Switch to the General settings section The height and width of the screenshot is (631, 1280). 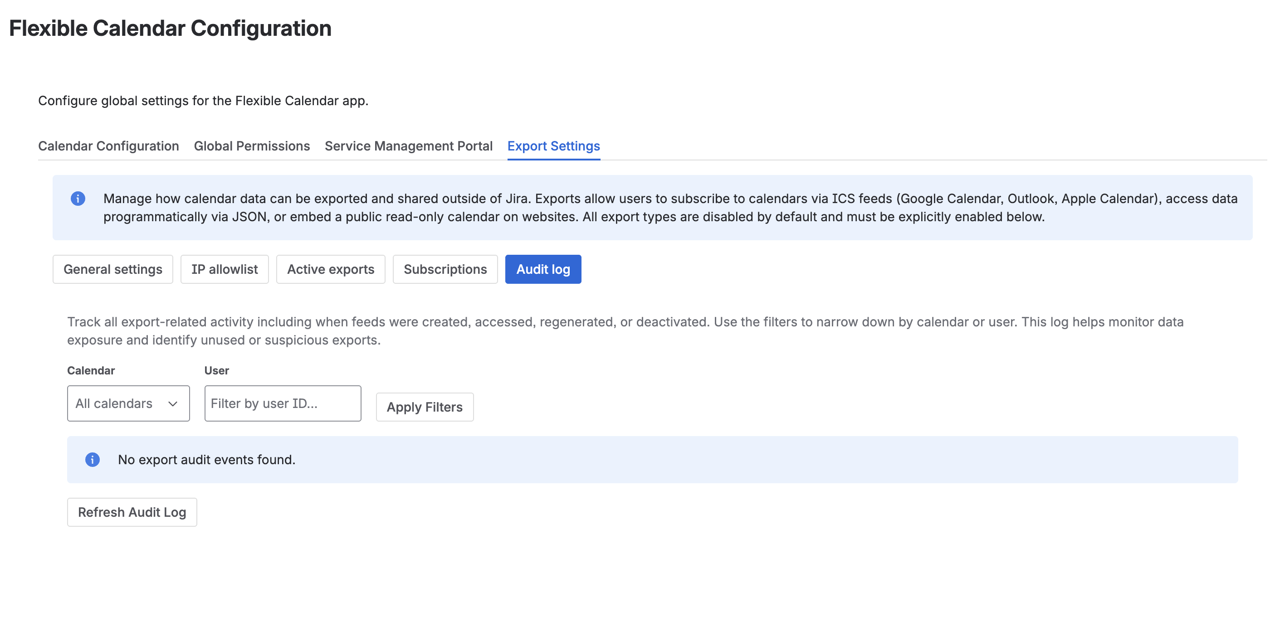(x=113, y=269)
